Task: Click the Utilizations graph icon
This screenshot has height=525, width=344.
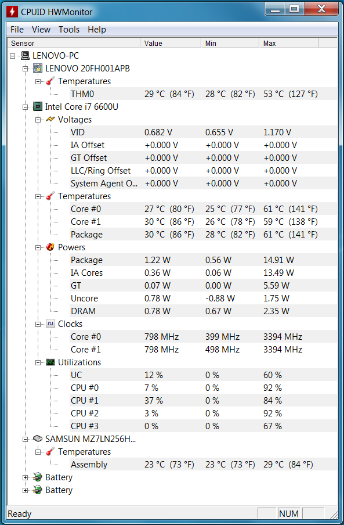Action: pyautogui.click(x=50, y=362)
